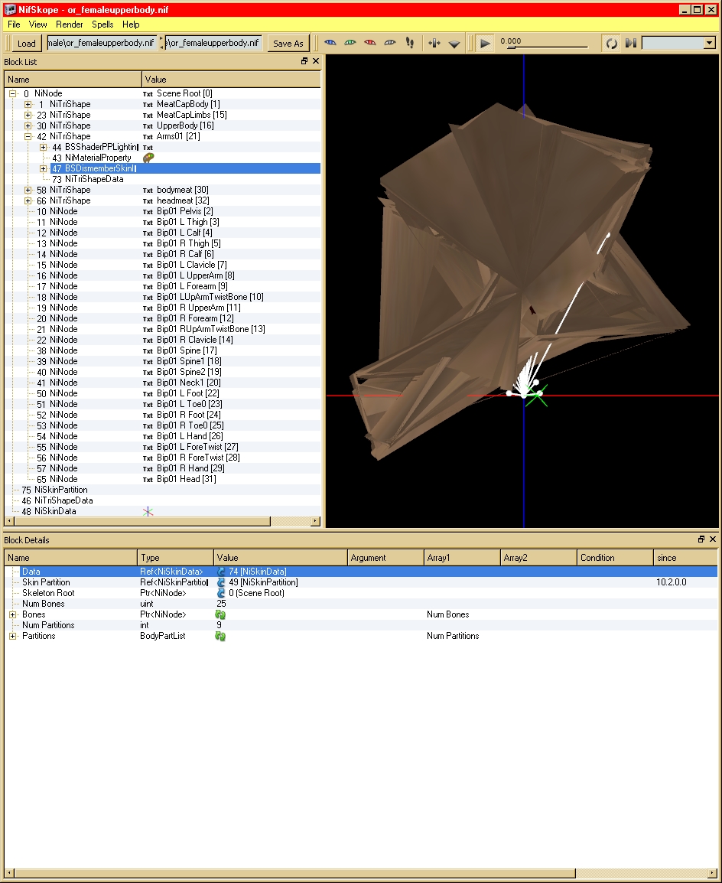Viewport: 722px width, 883px height.
Task: Click Txt icon beside Scene Root [0]
Action: pyautogui.click(x=148, y=94)
